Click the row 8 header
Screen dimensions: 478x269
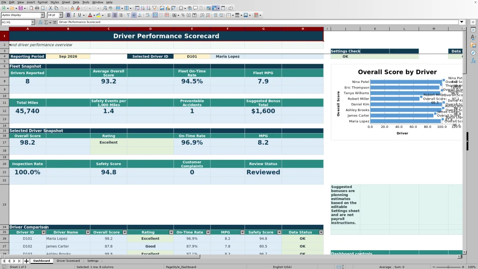point(4,81)
